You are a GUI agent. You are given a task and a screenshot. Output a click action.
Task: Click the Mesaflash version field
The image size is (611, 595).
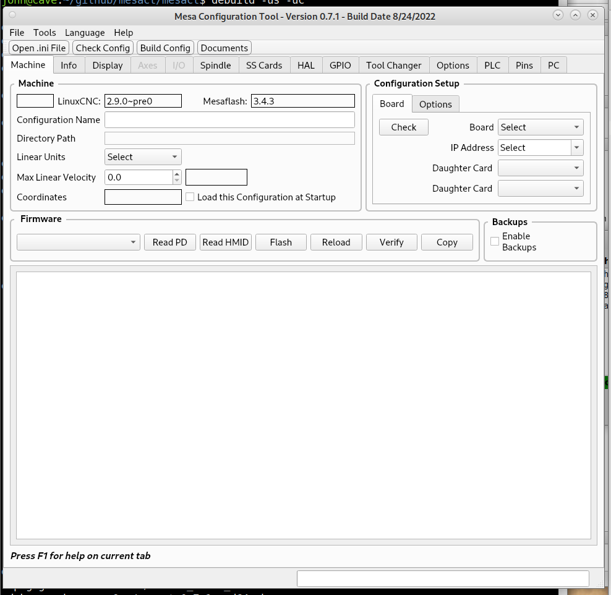[x=303, y=101]
